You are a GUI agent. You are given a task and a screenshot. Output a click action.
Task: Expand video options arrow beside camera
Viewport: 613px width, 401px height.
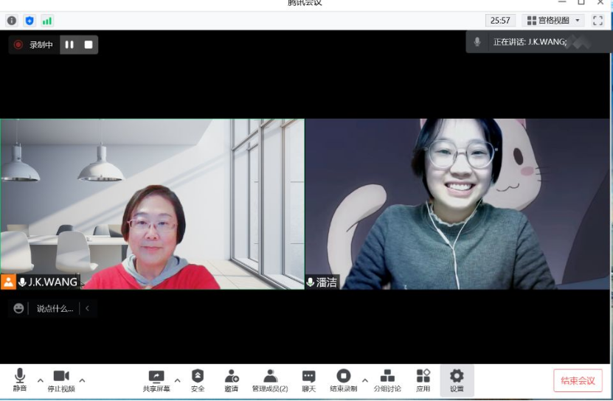[82, 380]
